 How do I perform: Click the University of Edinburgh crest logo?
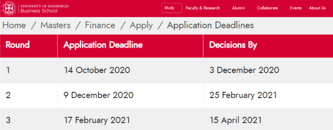point(9,8)
